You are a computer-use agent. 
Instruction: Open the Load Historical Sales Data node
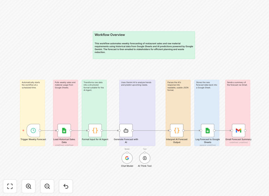click(64, 130)
